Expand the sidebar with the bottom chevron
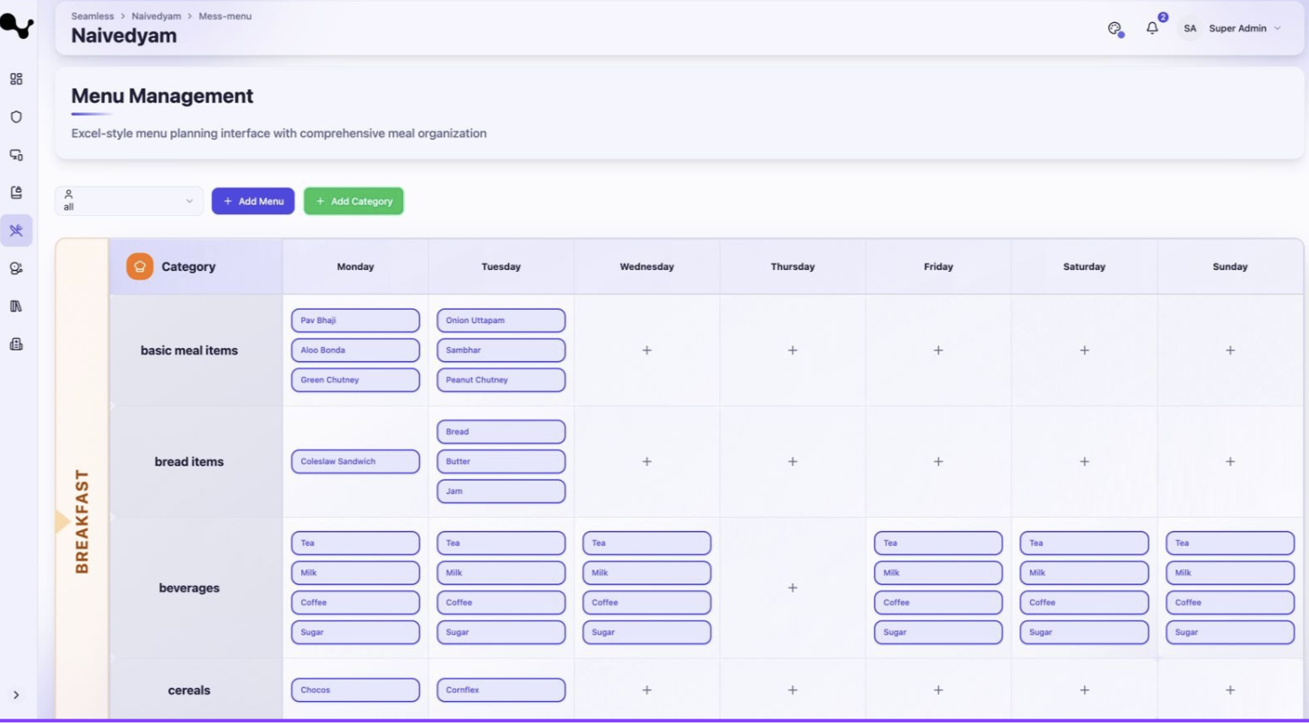 16,695
